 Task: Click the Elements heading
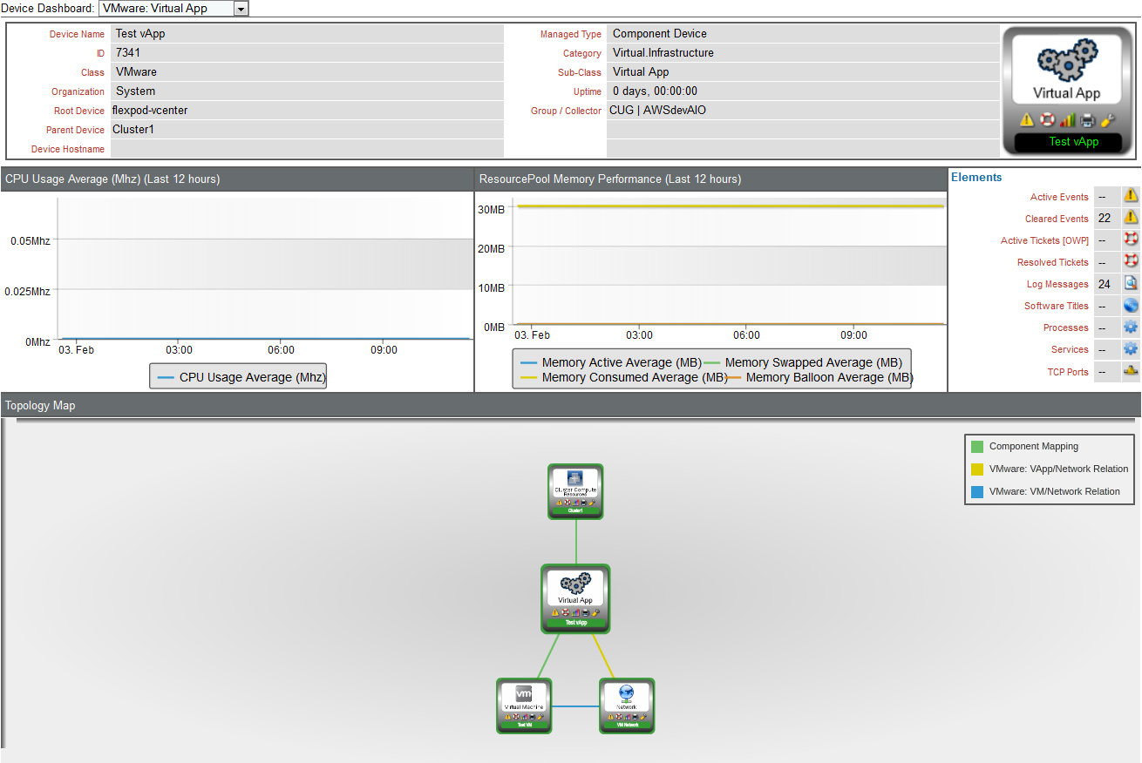coord(976,177)
